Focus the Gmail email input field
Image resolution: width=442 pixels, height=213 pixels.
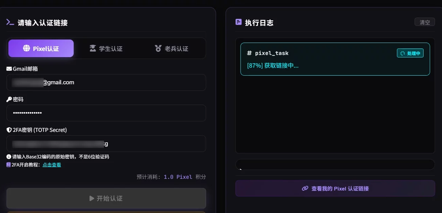click(x=106, y=82)
